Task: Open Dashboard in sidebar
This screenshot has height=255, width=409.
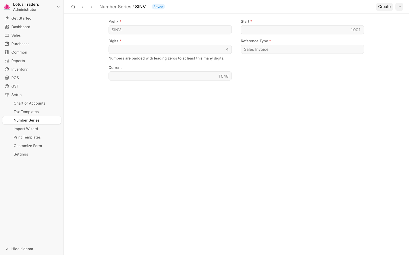Action: pos(32,27)
